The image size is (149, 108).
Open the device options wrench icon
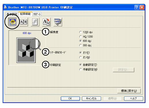58,22
